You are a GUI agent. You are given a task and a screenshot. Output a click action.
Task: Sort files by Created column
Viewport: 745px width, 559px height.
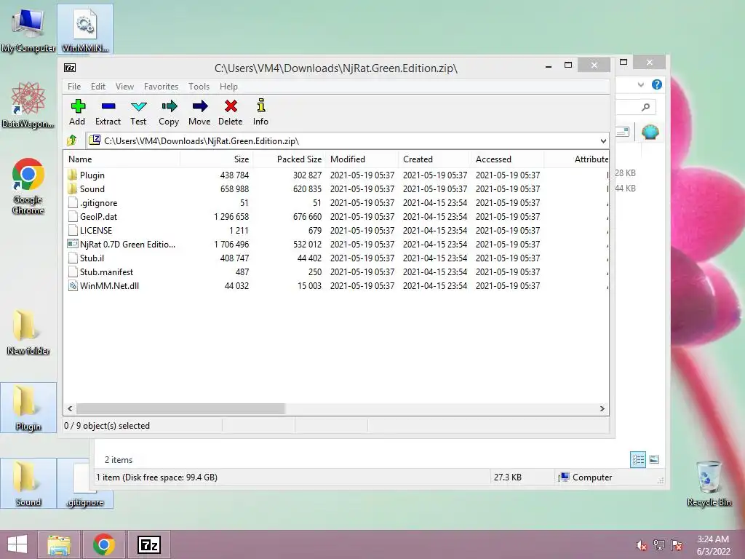click(435, 159)
